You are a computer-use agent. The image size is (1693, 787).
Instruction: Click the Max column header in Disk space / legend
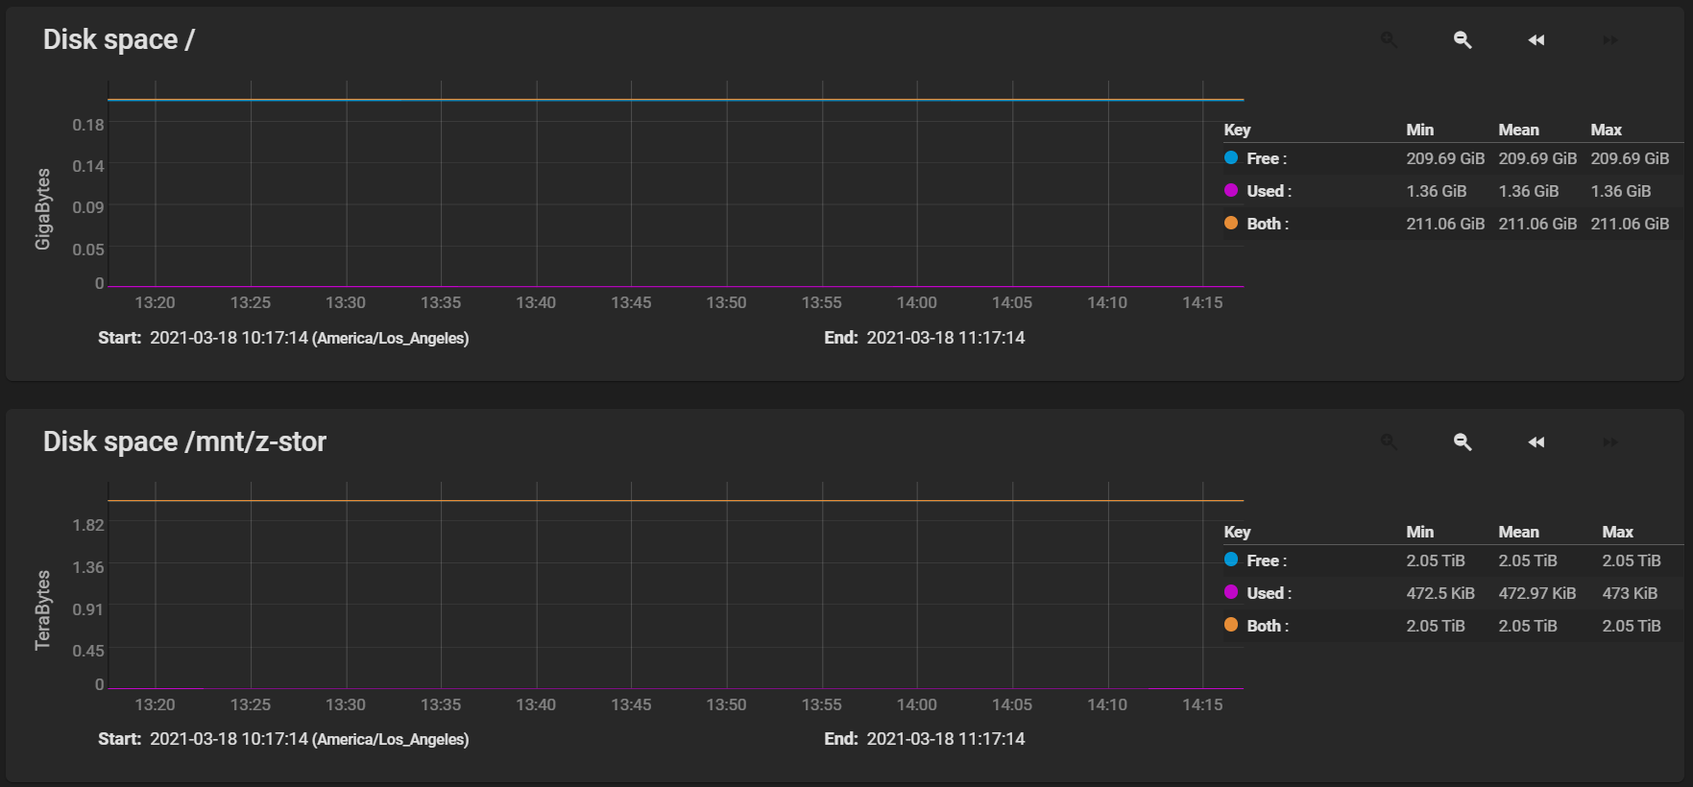click(1606, 130)
